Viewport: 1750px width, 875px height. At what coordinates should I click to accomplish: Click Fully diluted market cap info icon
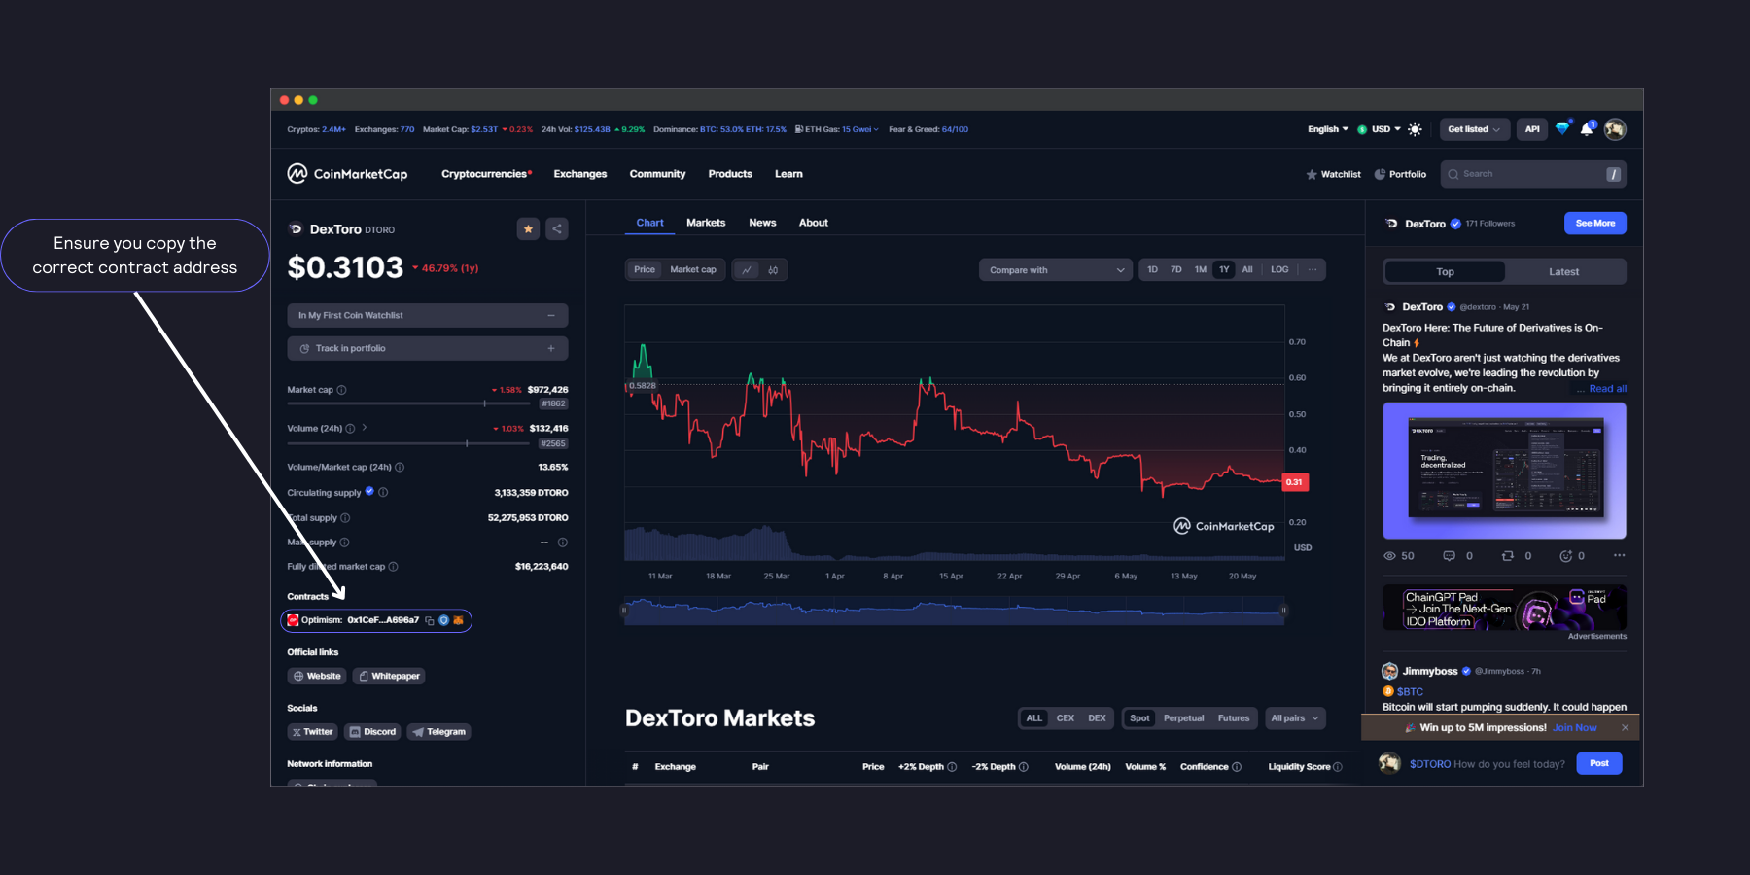(393, 567)
